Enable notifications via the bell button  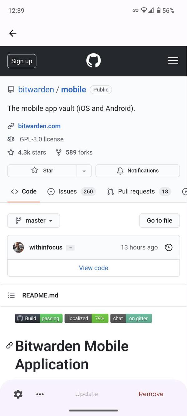(x=137, y=171)
